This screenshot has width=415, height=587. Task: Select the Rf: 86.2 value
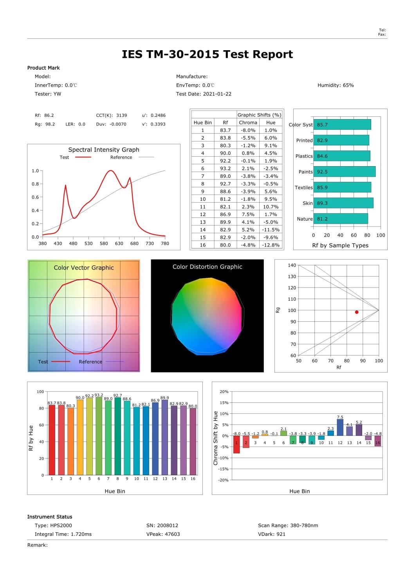44,116
